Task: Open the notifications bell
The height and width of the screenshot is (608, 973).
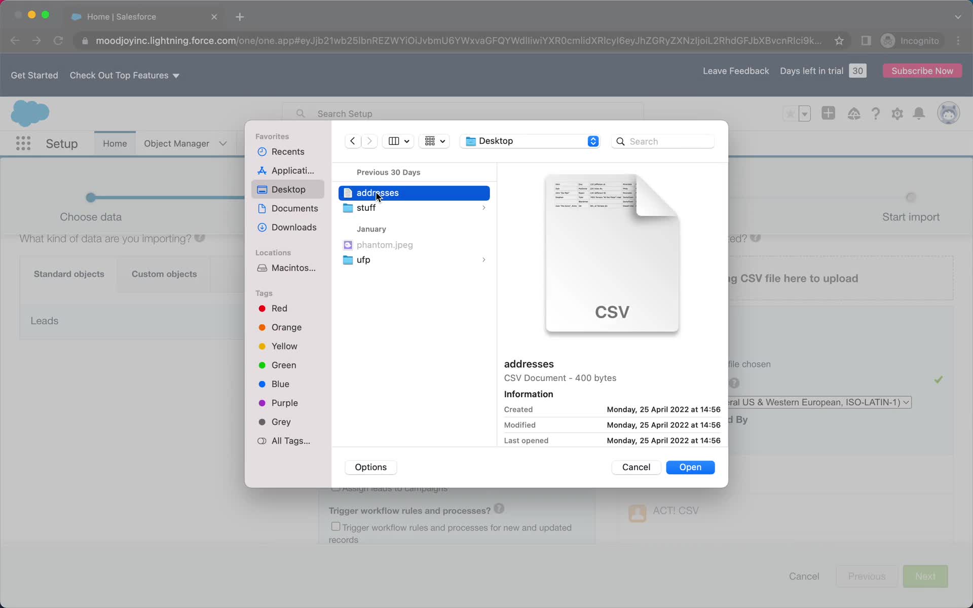Action: 919,113
